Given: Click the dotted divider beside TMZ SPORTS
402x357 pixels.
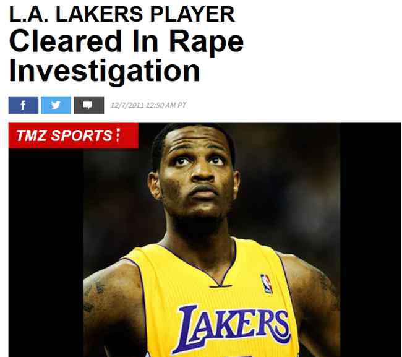Looking at the screenshot, I should 118,135.
